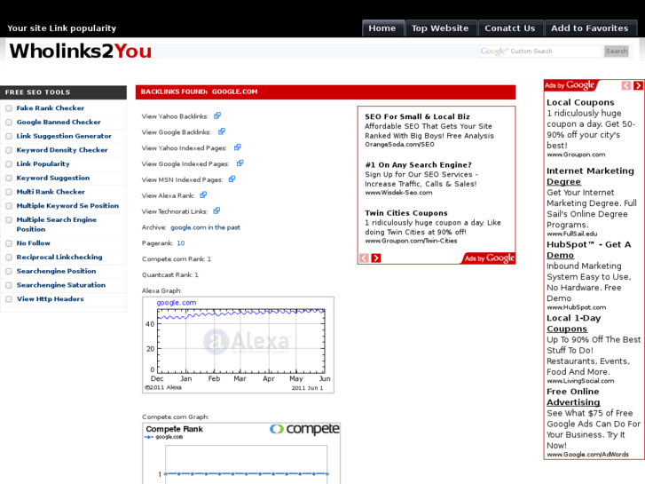Open Link Popularity tool
The image size is (645, 484).
[43, 164]
